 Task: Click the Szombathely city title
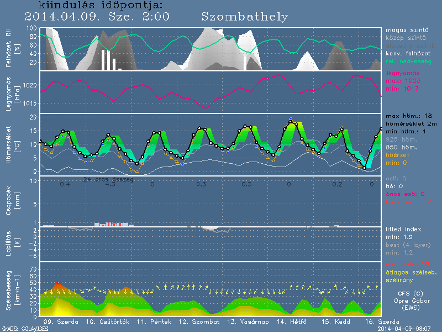coord(245,17)
